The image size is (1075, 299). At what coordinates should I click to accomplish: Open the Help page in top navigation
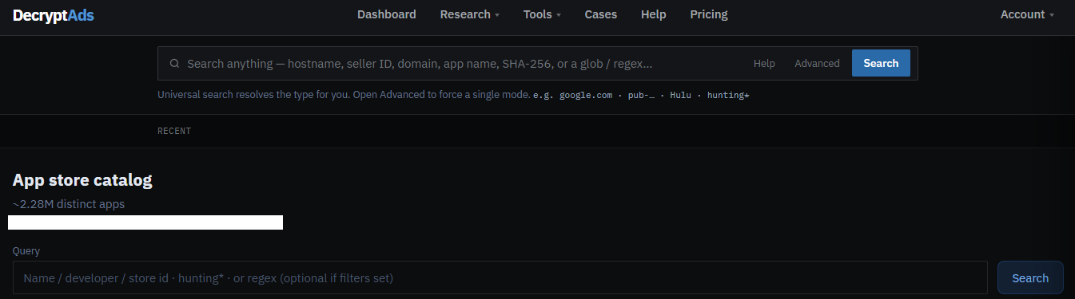[654, 14]
